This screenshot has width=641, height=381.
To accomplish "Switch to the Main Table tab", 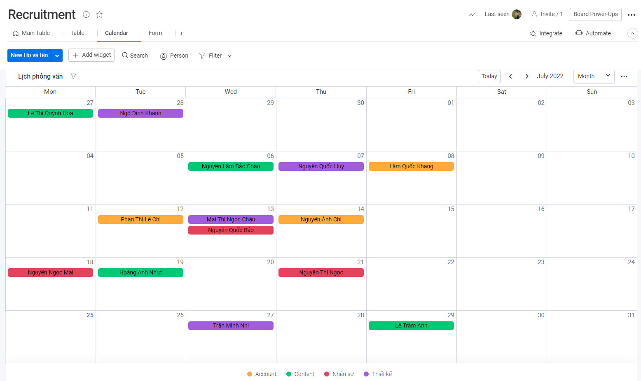I will (31, 33).
